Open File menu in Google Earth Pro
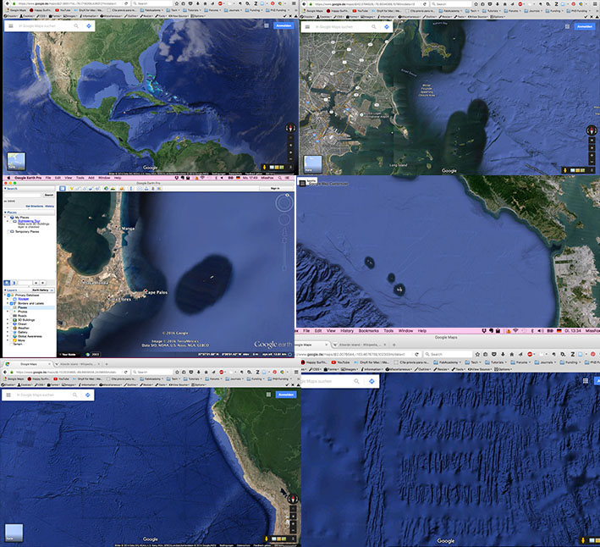600x547 pixels. pos(48,178)
